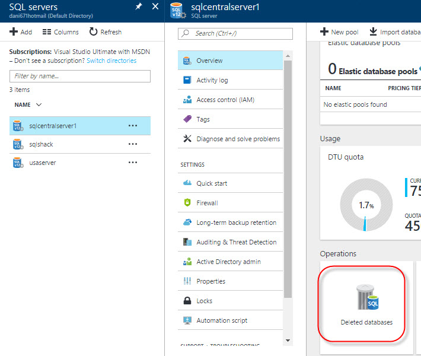Click the Import database download icon
Image resolution: width=421 pixels, height=356 pixels.
(373, 31)
